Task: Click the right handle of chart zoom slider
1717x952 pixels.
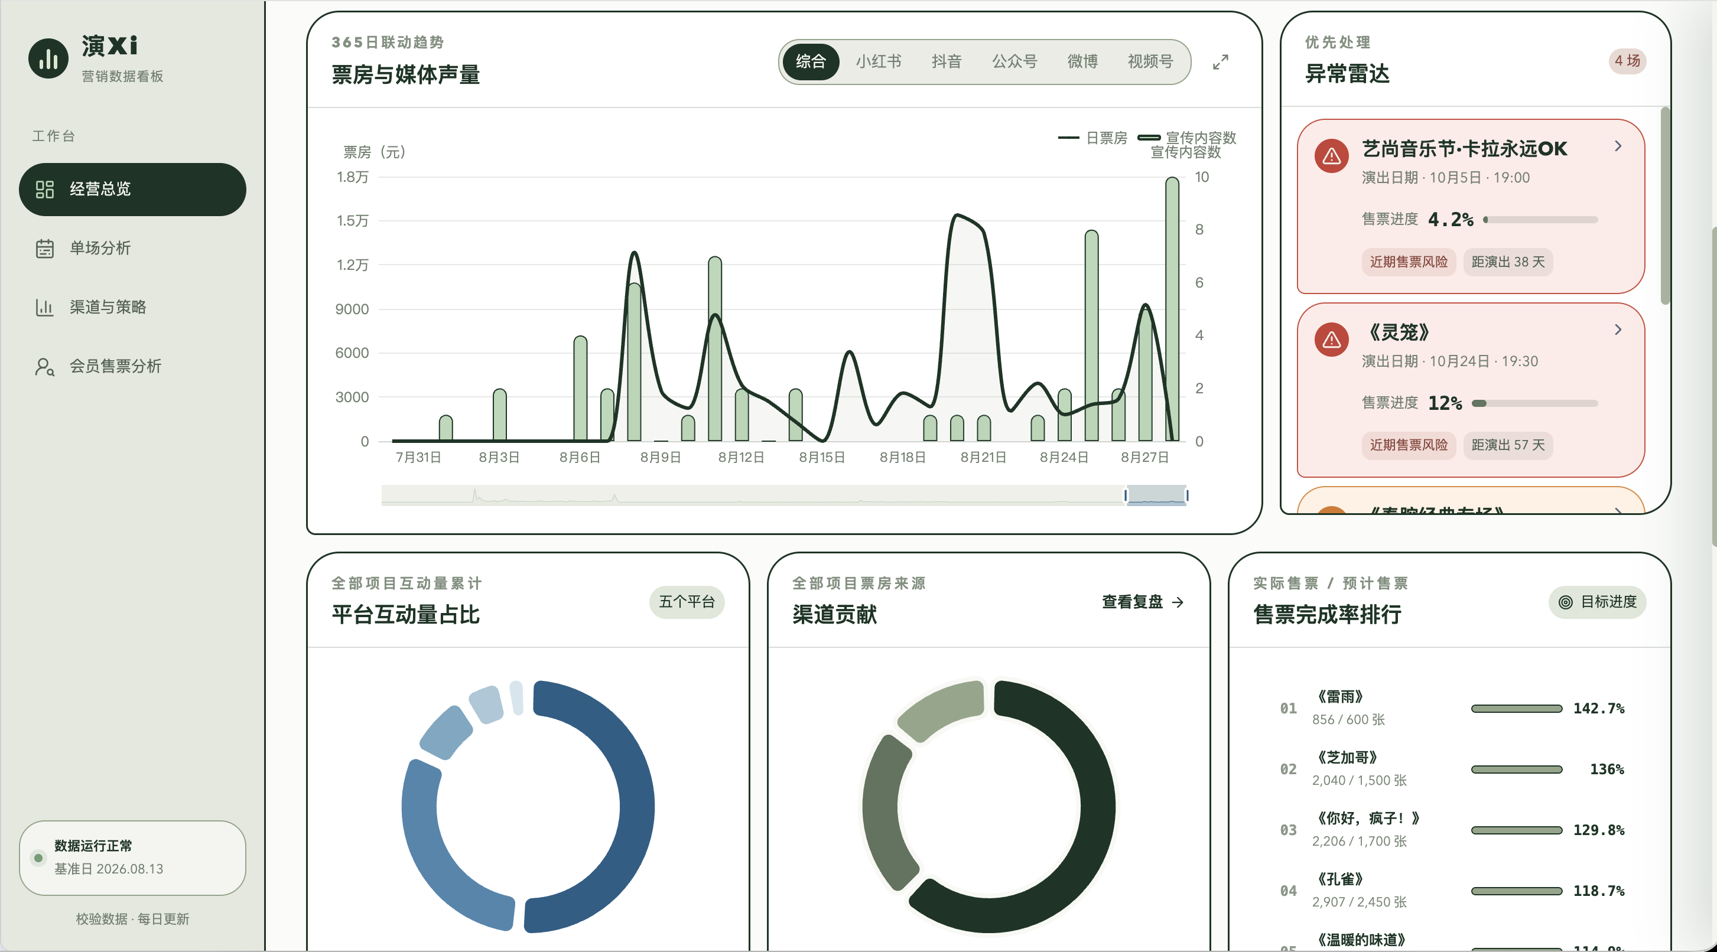Action: [x=1187, y=495]
